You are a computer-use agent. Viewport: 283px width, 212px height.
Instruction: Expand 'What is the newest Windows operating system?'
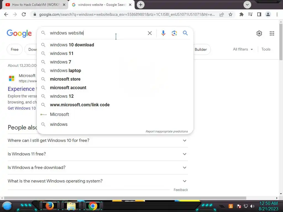click(x=98, y=181)
